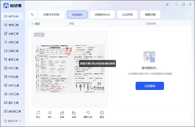Select the 试卷擦除 tab
This screenshot has height=127, width=195.
77,14
